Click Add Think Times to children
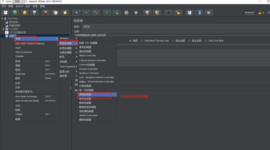The width and height of the screenshot is (270, 150). tap(36, 44)
